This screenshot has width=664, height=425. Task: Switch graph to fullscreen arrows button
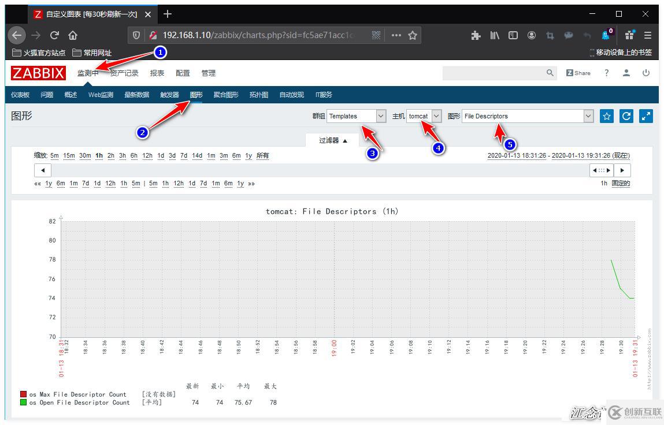click(x=646, y=116)
